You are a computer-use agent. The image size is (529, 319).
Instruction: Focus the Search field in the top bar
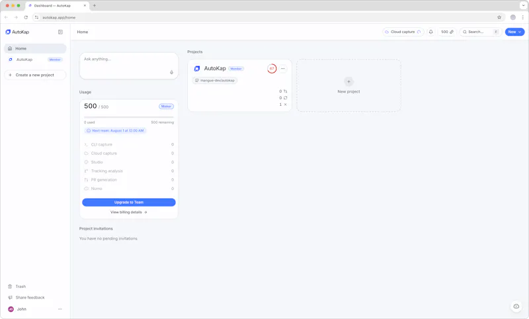tap(481, 32)
